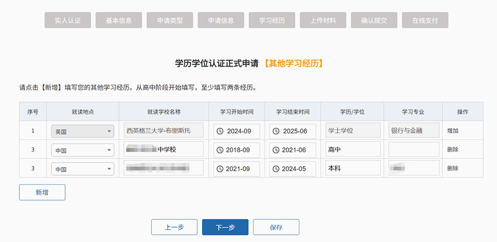This screenshot has width=497, height=242.
Task: Delete the 高中 study record row
Action: coord(453,150)
